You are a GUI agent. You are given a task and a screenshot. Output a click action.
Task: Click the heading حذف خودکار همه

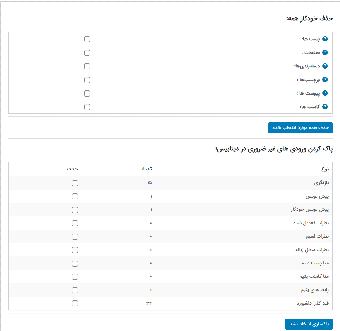pos(309,18)
